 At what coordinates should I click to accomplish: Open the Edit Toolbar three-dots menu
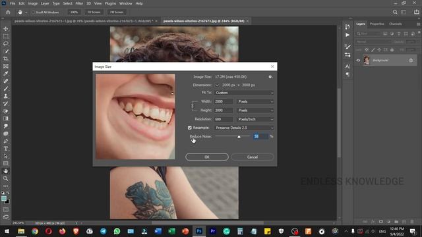coord(6,186)
